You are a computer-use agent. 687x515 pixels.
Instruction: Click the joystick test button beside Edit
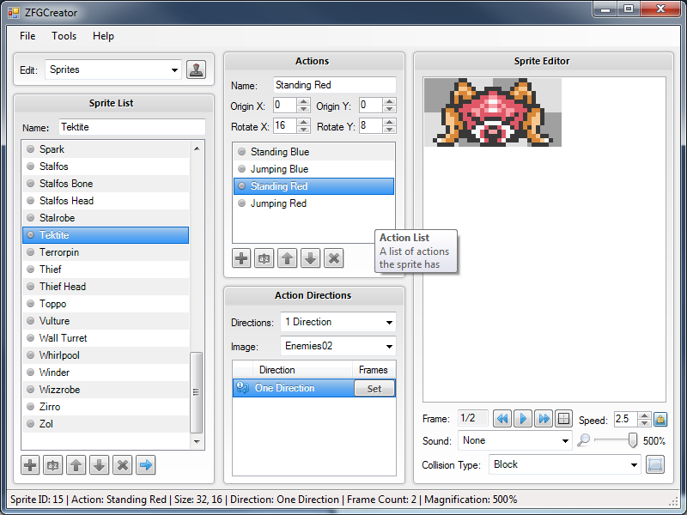[196, 70]
